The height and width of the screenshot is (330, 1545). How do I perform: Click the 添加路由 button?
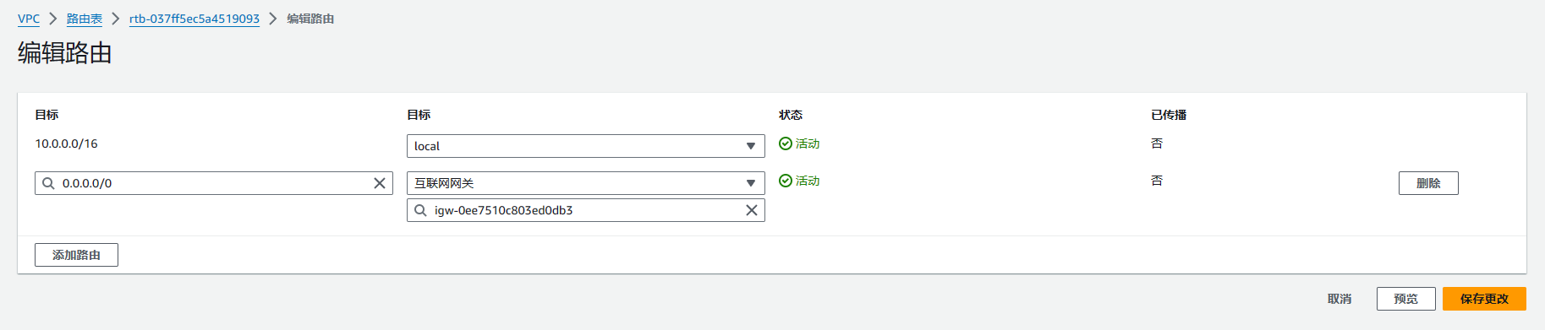(x=76, y=255)
